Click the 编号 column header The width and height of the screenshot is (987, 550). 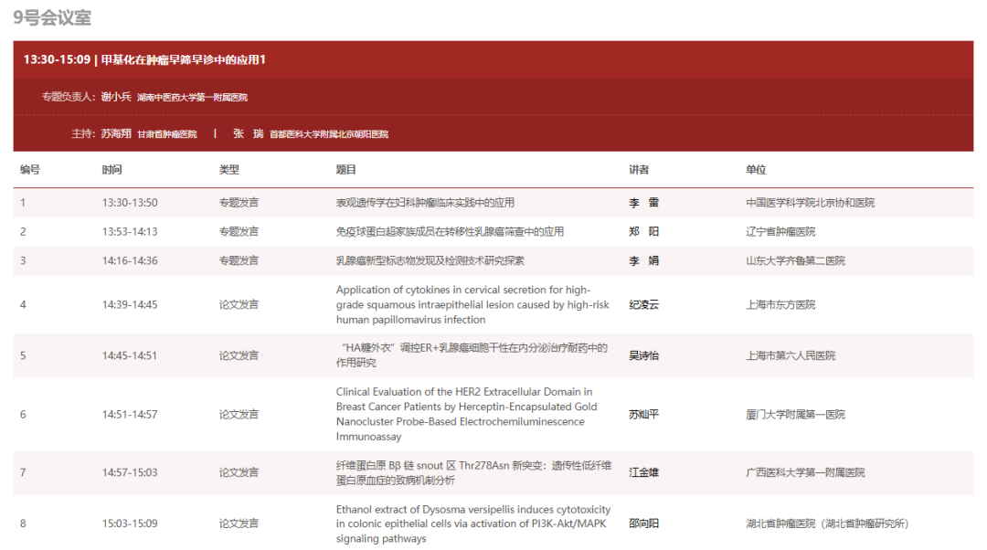[x=29, y=170]
